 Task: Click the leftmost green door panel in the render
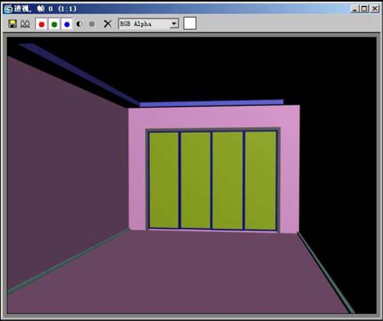tap(164, 180)
